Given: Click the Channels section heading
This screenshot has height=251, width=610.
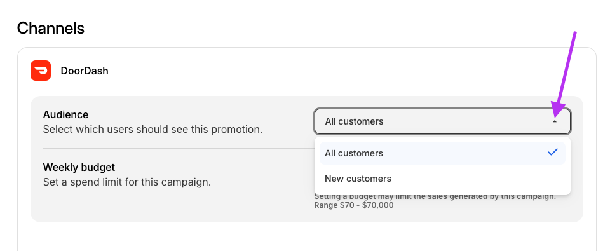Looking at the screenshot, I should click(51, 28).
